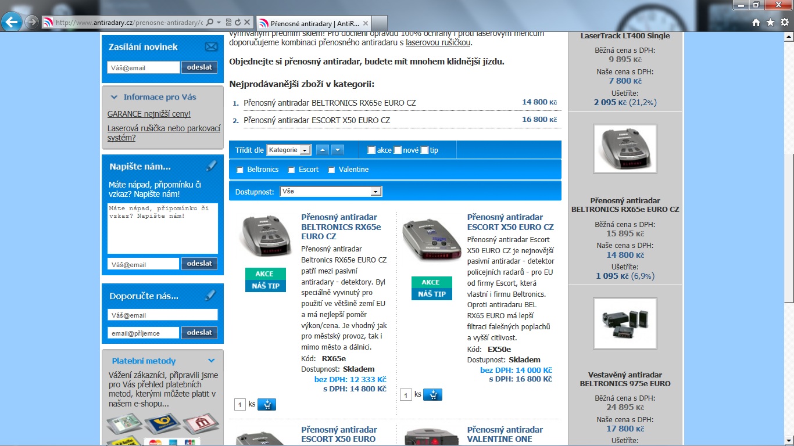Screen dimensions: 794x446
Task: Click the newsletter Váš@email input field
Action: [x=144, y=68]
